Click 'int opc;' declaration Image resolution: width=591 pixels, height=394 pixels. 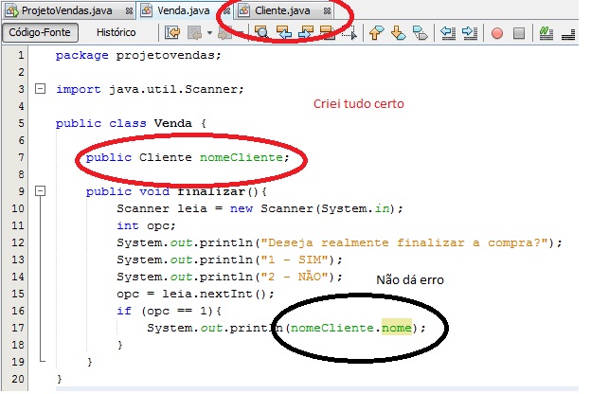tap(146, 225)
